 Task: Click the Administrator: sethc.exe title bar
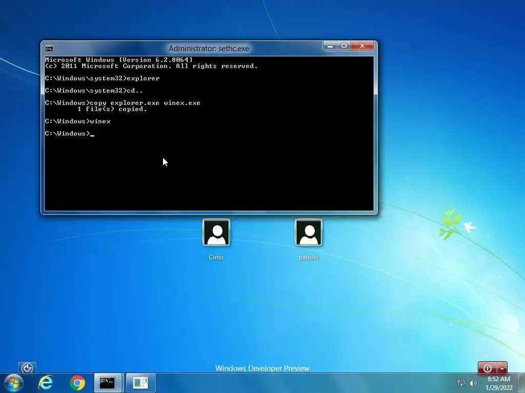[209, 49]
